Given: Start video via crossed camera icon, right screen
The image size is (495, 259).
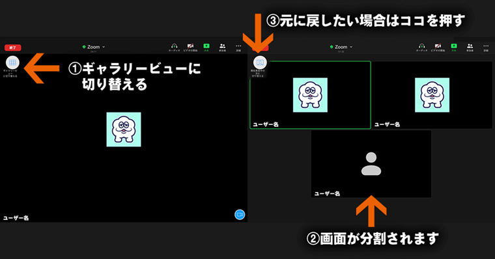Looking at the screenshot, I should (438, 48).
